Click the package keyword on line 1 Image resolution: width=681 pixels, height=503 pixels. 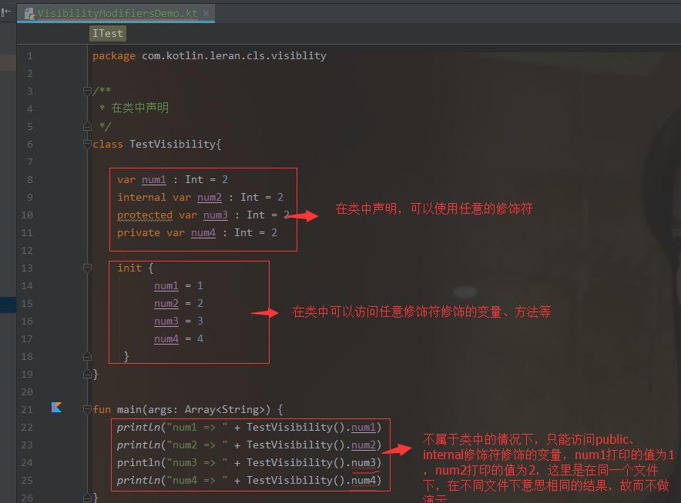114,56
